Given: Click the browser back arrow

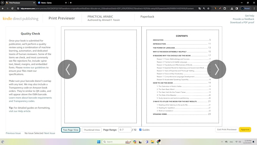Looking at the screenshot, I should pyautogui.click(x=3, y=8).
